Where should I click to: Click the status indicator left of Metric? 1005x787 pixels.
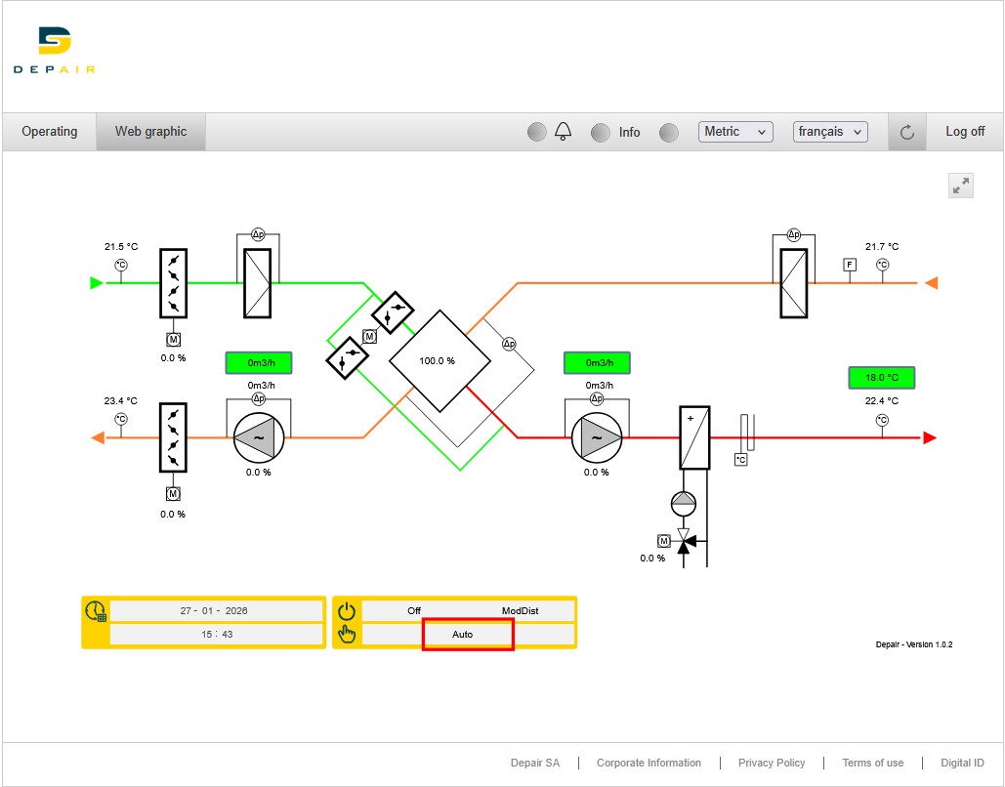(x=668, y=133)
